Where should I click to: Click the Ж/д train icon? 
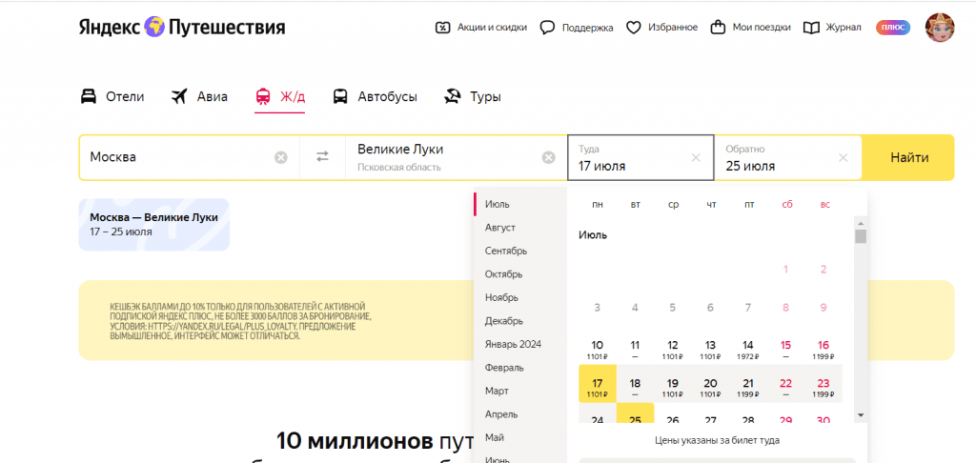point(263,96)
